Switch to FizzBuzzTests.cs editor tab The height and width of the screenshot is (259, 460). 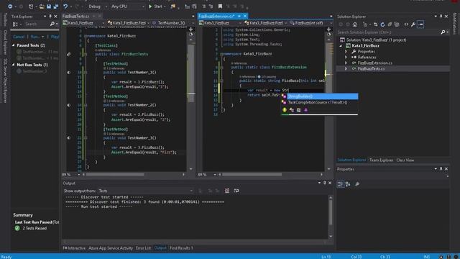[75, 17]
